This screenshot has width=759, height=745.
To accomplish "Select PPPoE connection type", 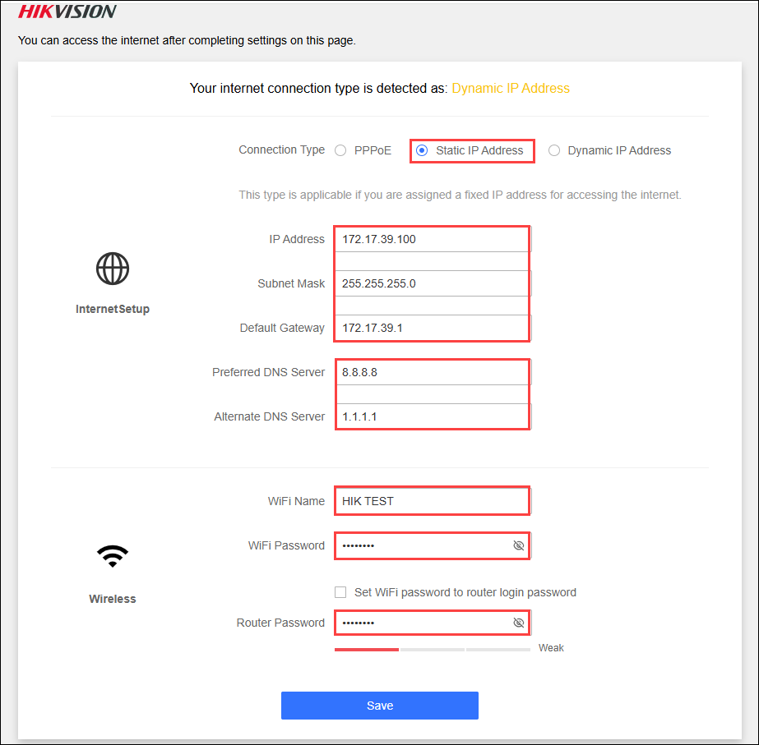I will (341, 150).
